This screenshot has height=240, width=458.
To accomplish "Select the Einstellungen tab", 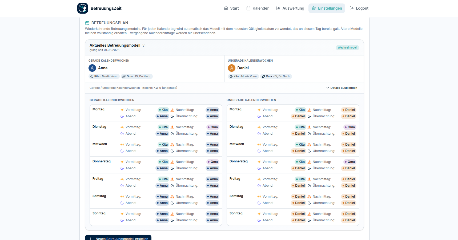I will coord(327,8).
